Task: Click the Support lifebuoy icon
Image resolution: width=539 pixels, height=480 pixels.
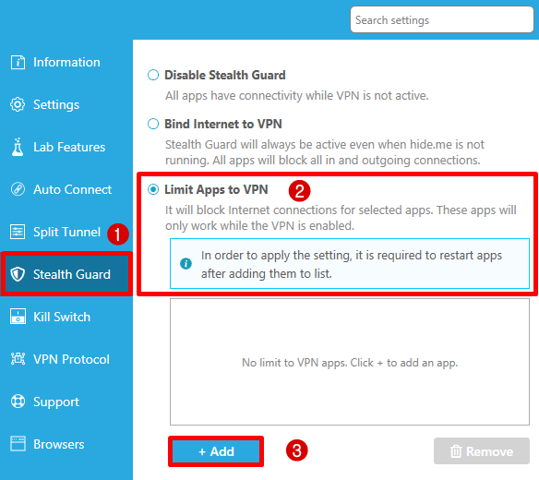Action: click(18, 402)
